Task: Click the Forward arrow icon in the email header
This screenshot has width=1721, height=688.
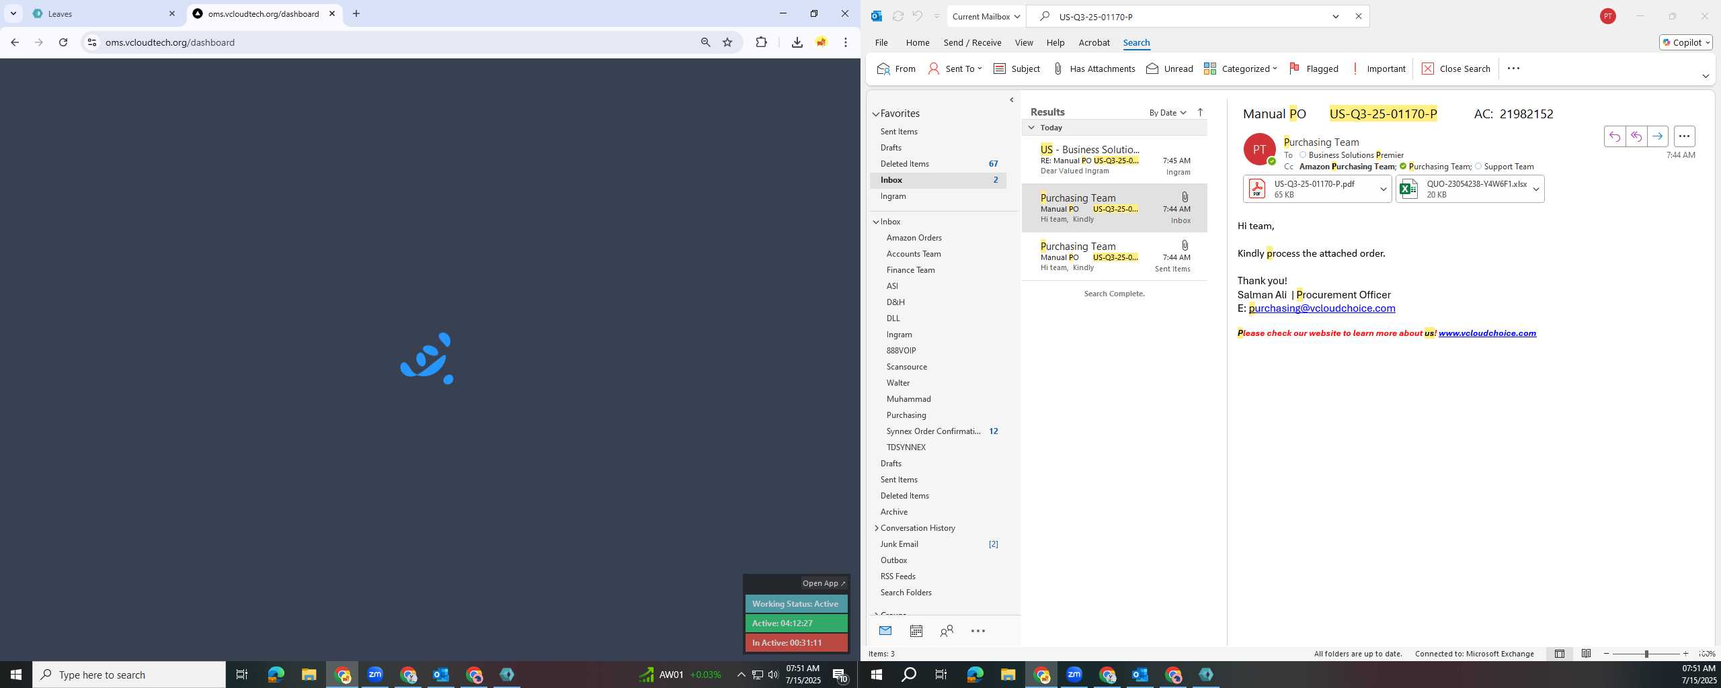Action: point(1657,136)
